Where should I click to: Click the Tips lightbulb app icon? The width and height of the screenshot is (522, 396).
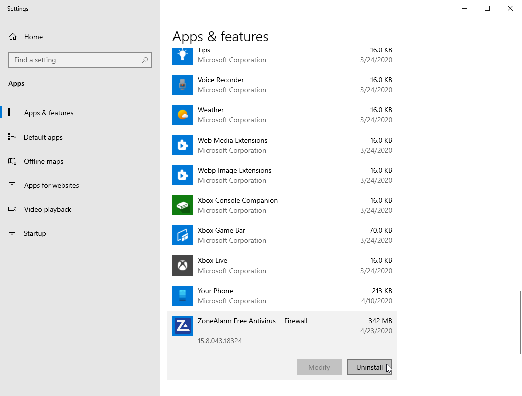pos(183,56)
